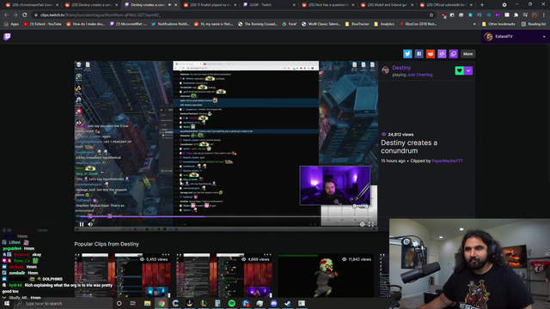Open the Windows Start menu
The width and height of the screenshot is (550, 309).
tap(7, 303)
